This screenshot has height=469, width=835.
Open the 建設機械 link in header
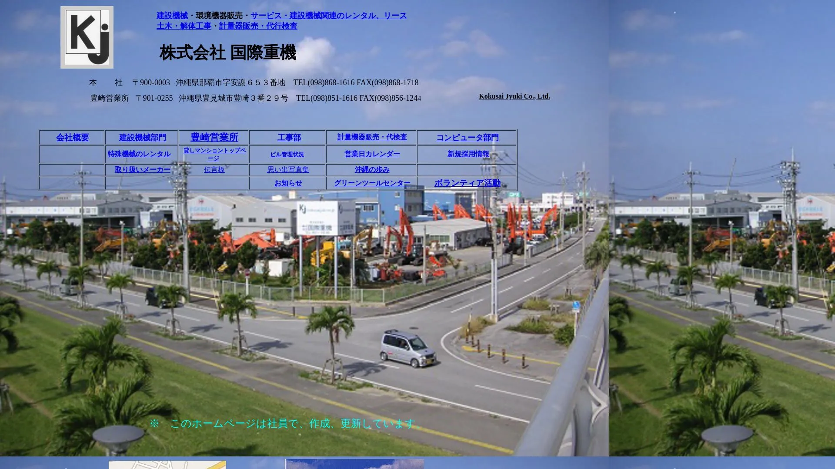(172, 16)
